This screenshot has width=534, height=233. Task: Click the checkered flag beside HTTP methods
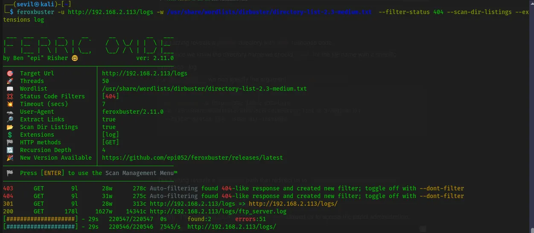[x=10, y=142]
